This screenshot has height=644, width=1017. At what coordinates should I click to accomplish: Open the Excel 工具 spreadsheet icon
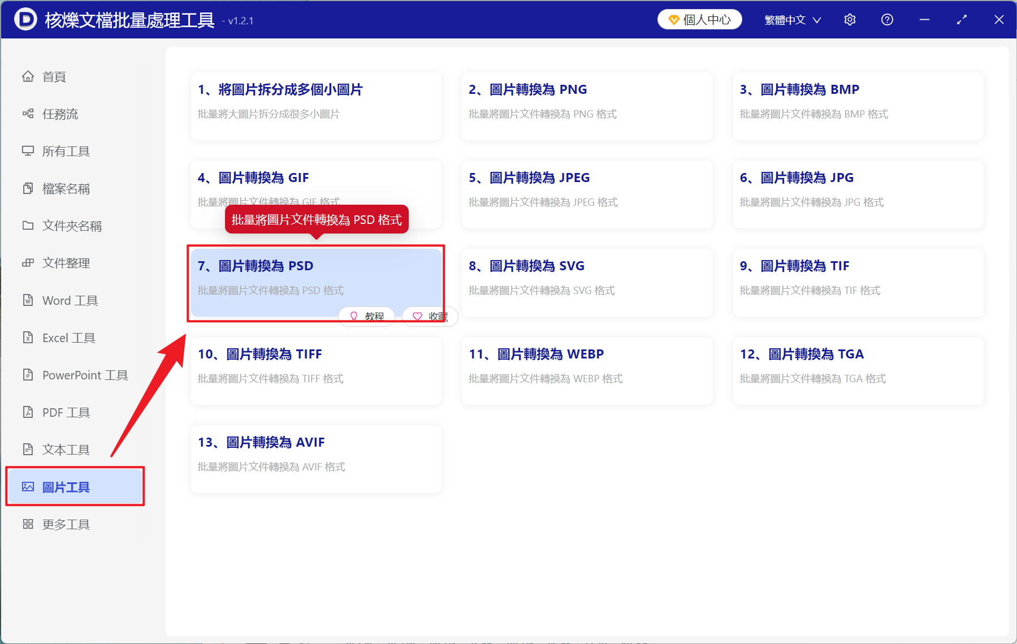28,338
